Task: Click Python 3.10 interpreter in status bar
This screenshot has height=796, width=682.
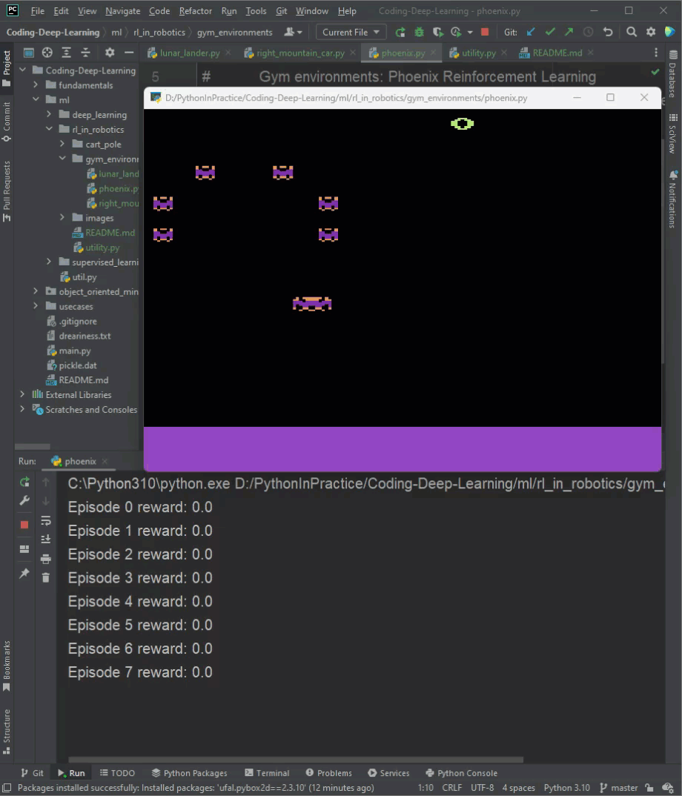Action: 566,788
